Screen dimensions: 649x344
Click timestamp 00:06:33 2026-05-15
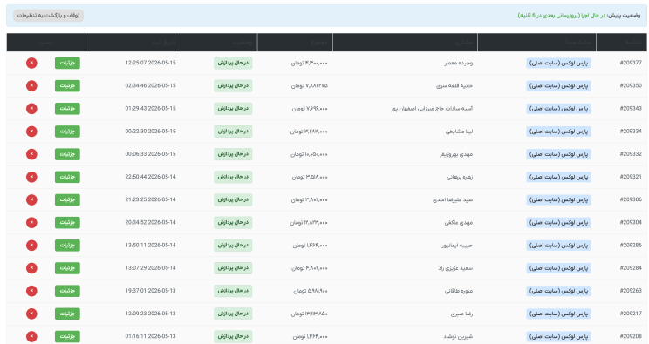[x=150, y=154]
